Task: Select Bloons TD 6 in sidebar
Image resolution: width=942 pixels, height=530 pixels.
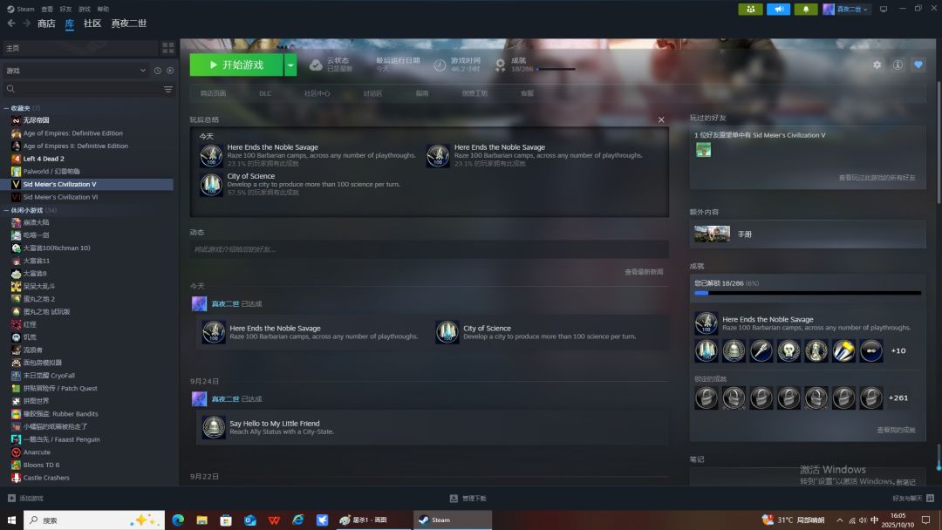Action: [41, 465]
